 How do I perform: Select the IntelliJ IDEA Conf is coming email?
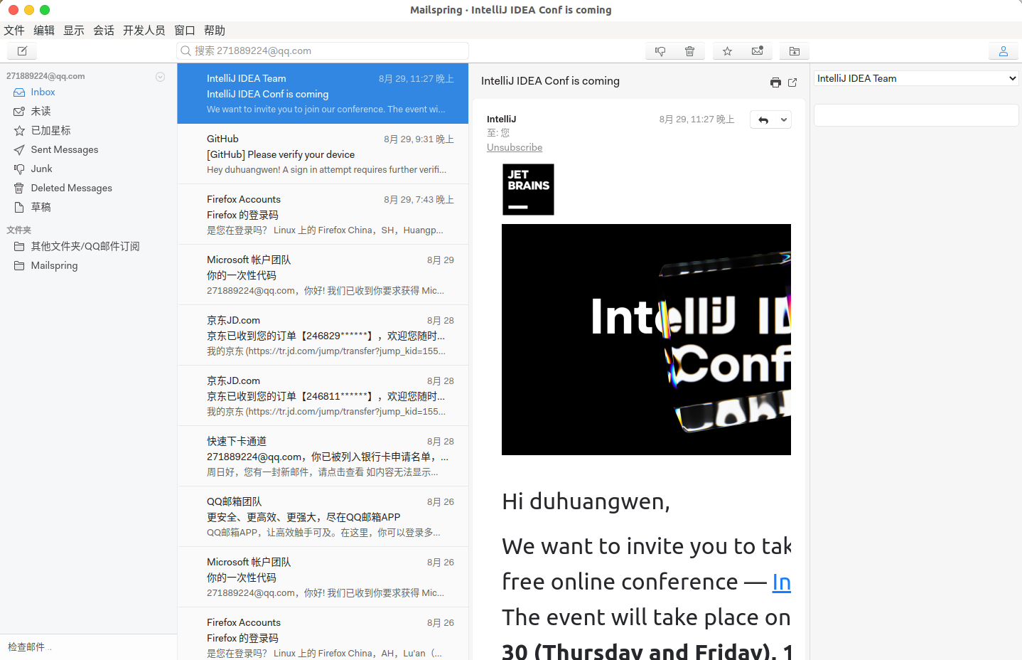(x=323, y=94)
